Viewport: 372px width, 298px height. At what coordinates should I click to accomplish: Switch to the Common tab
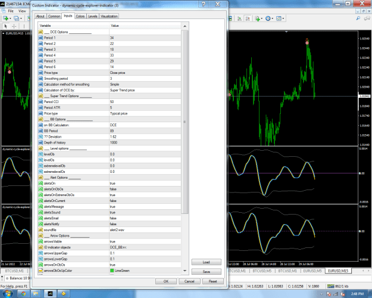tap(54, 16)
